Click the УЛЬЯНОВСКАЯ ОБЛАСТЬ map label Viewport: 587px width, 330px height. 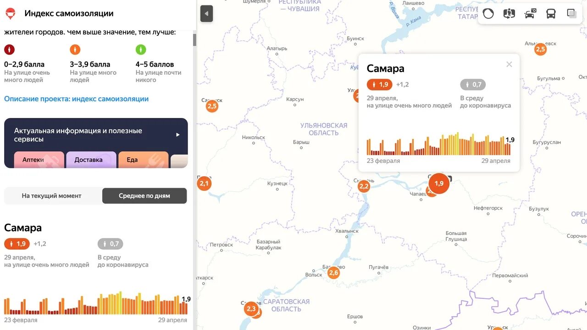pyautogui.click(x=324, y=129)
